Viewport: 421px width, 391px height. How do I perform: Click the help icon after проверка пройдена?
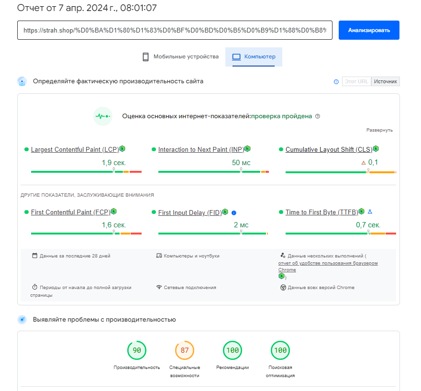coord(318,116)
